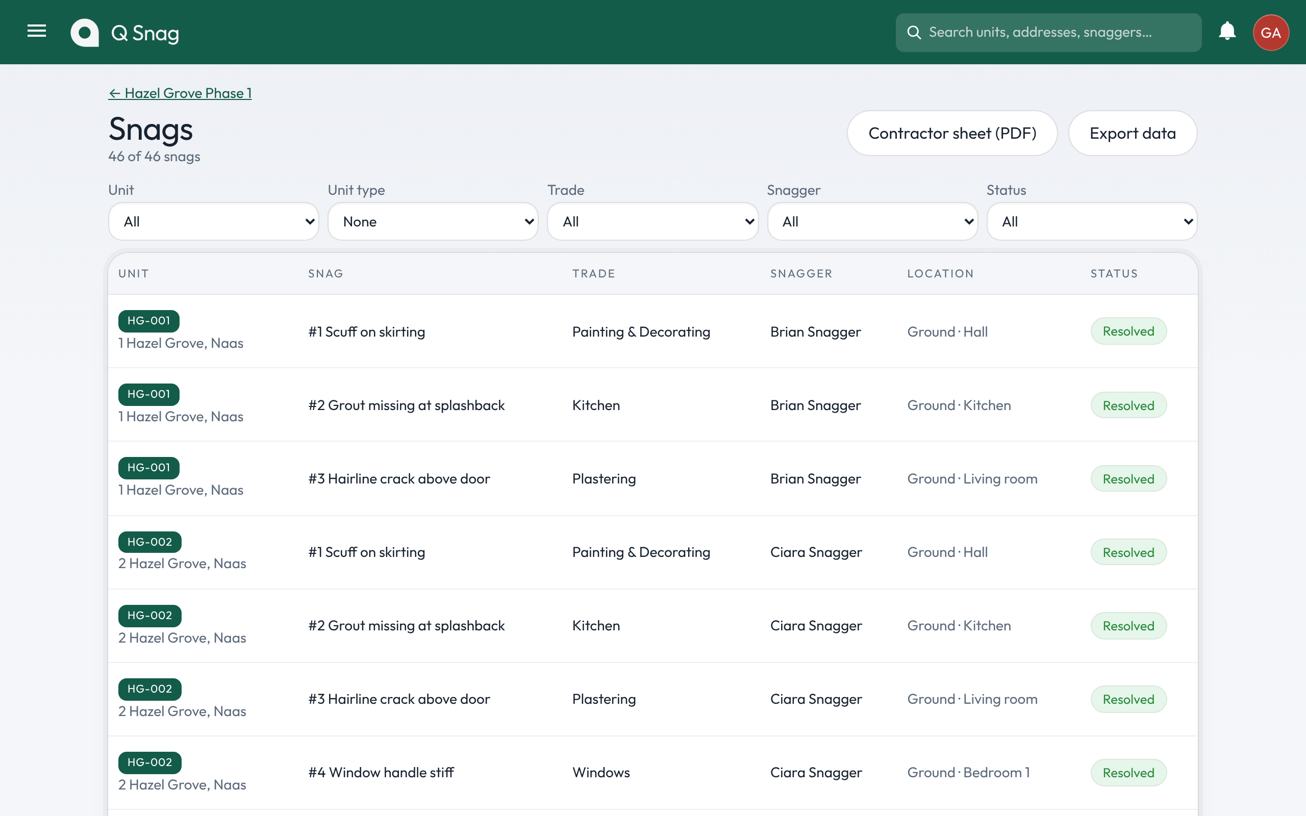Click the SNAGGER column header

click(x=801, y=274)
